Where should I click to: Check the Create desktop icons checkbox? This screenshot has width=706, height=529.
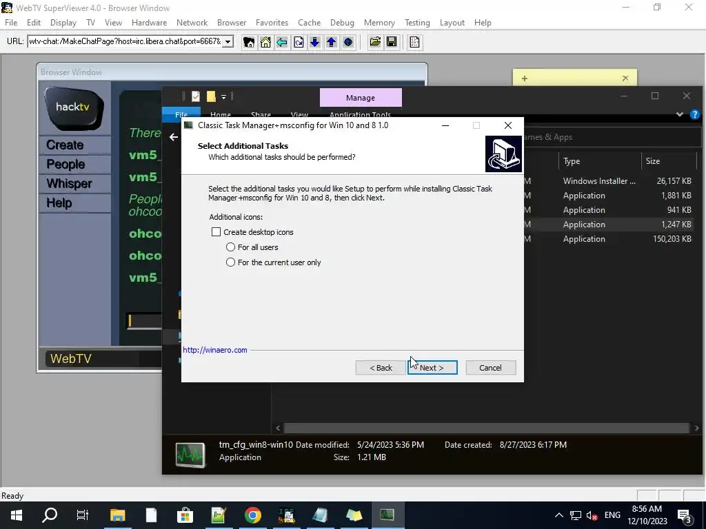216,231
